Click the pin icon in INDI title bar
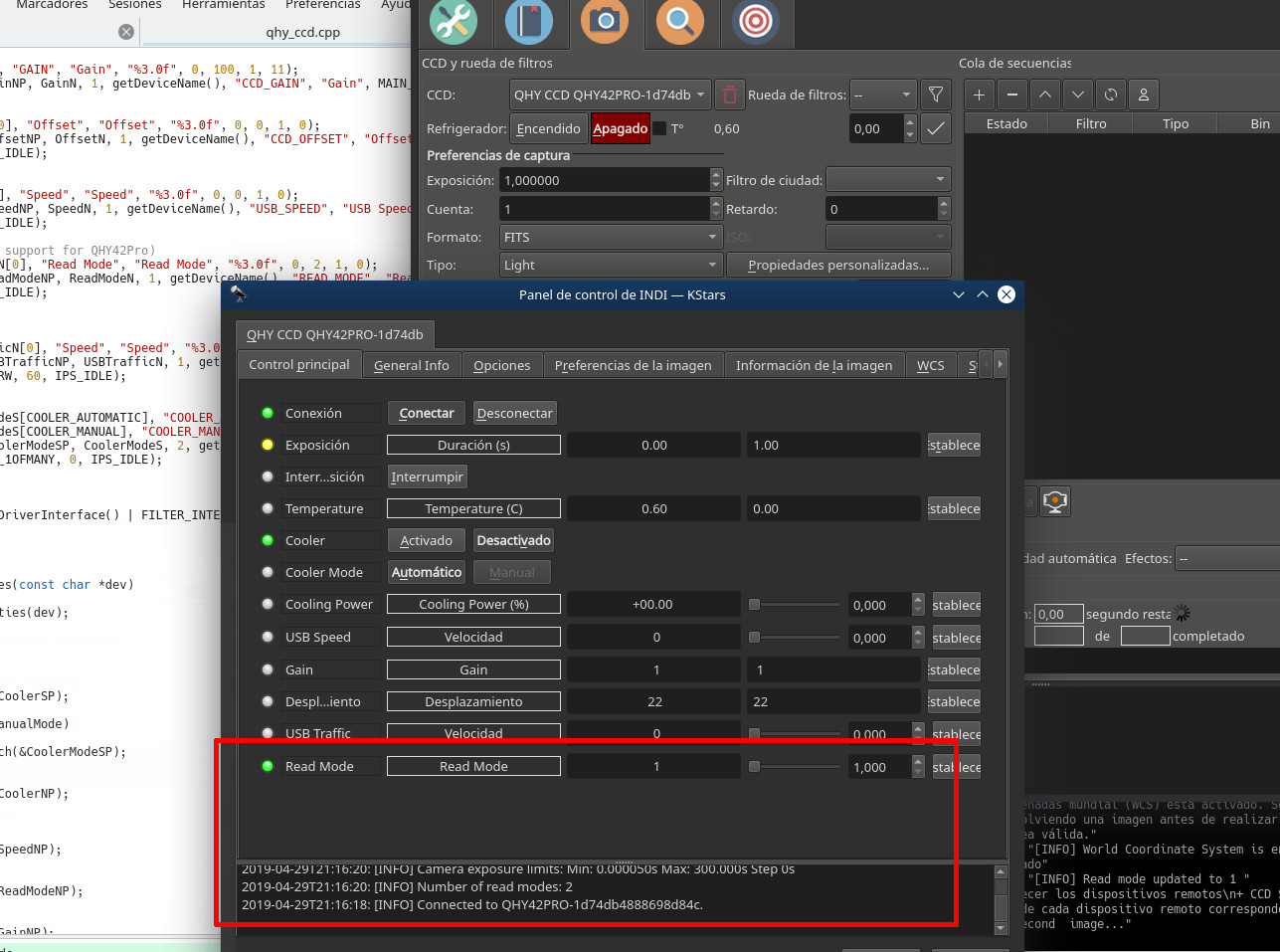This screenshot has width=1280, height=952. pyautogui.click(x=238, y=294)
